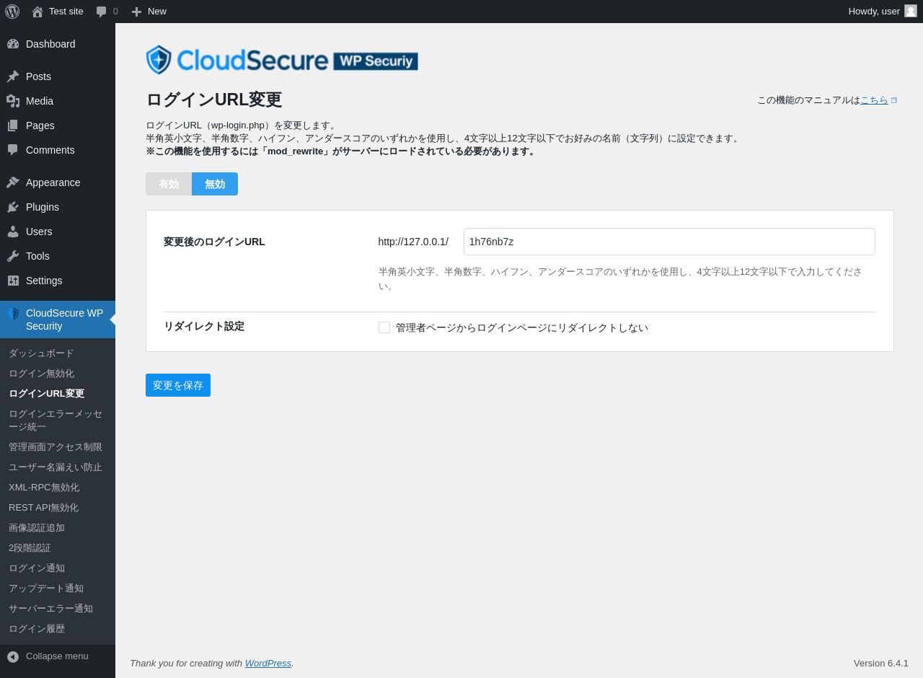Image resolution: width=923 pixels, height=678 pixels.
Task: Click the Comments speech bubble sidebar icon
Action: click(x=13, y=150)
